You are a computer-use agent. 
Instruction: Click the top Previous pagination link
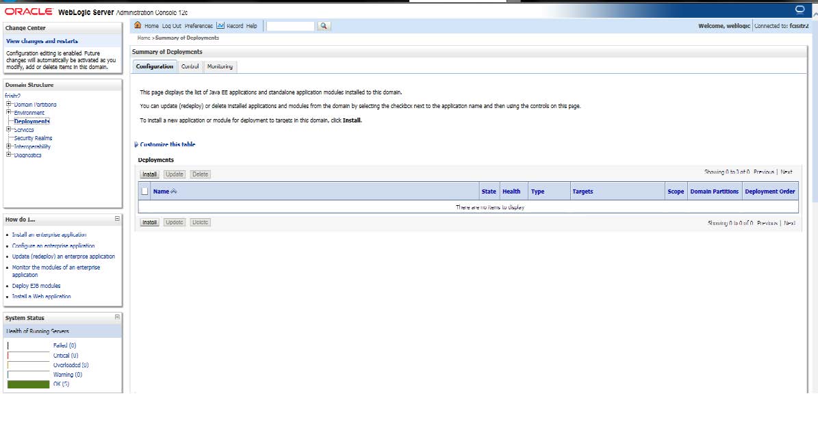pos(764,172)
